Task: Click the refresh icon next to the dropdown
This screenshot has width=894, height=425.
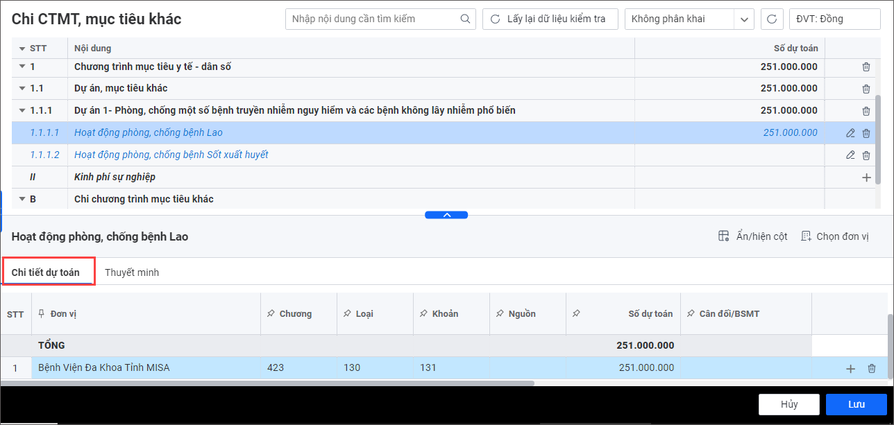Action: coord(772,19)
